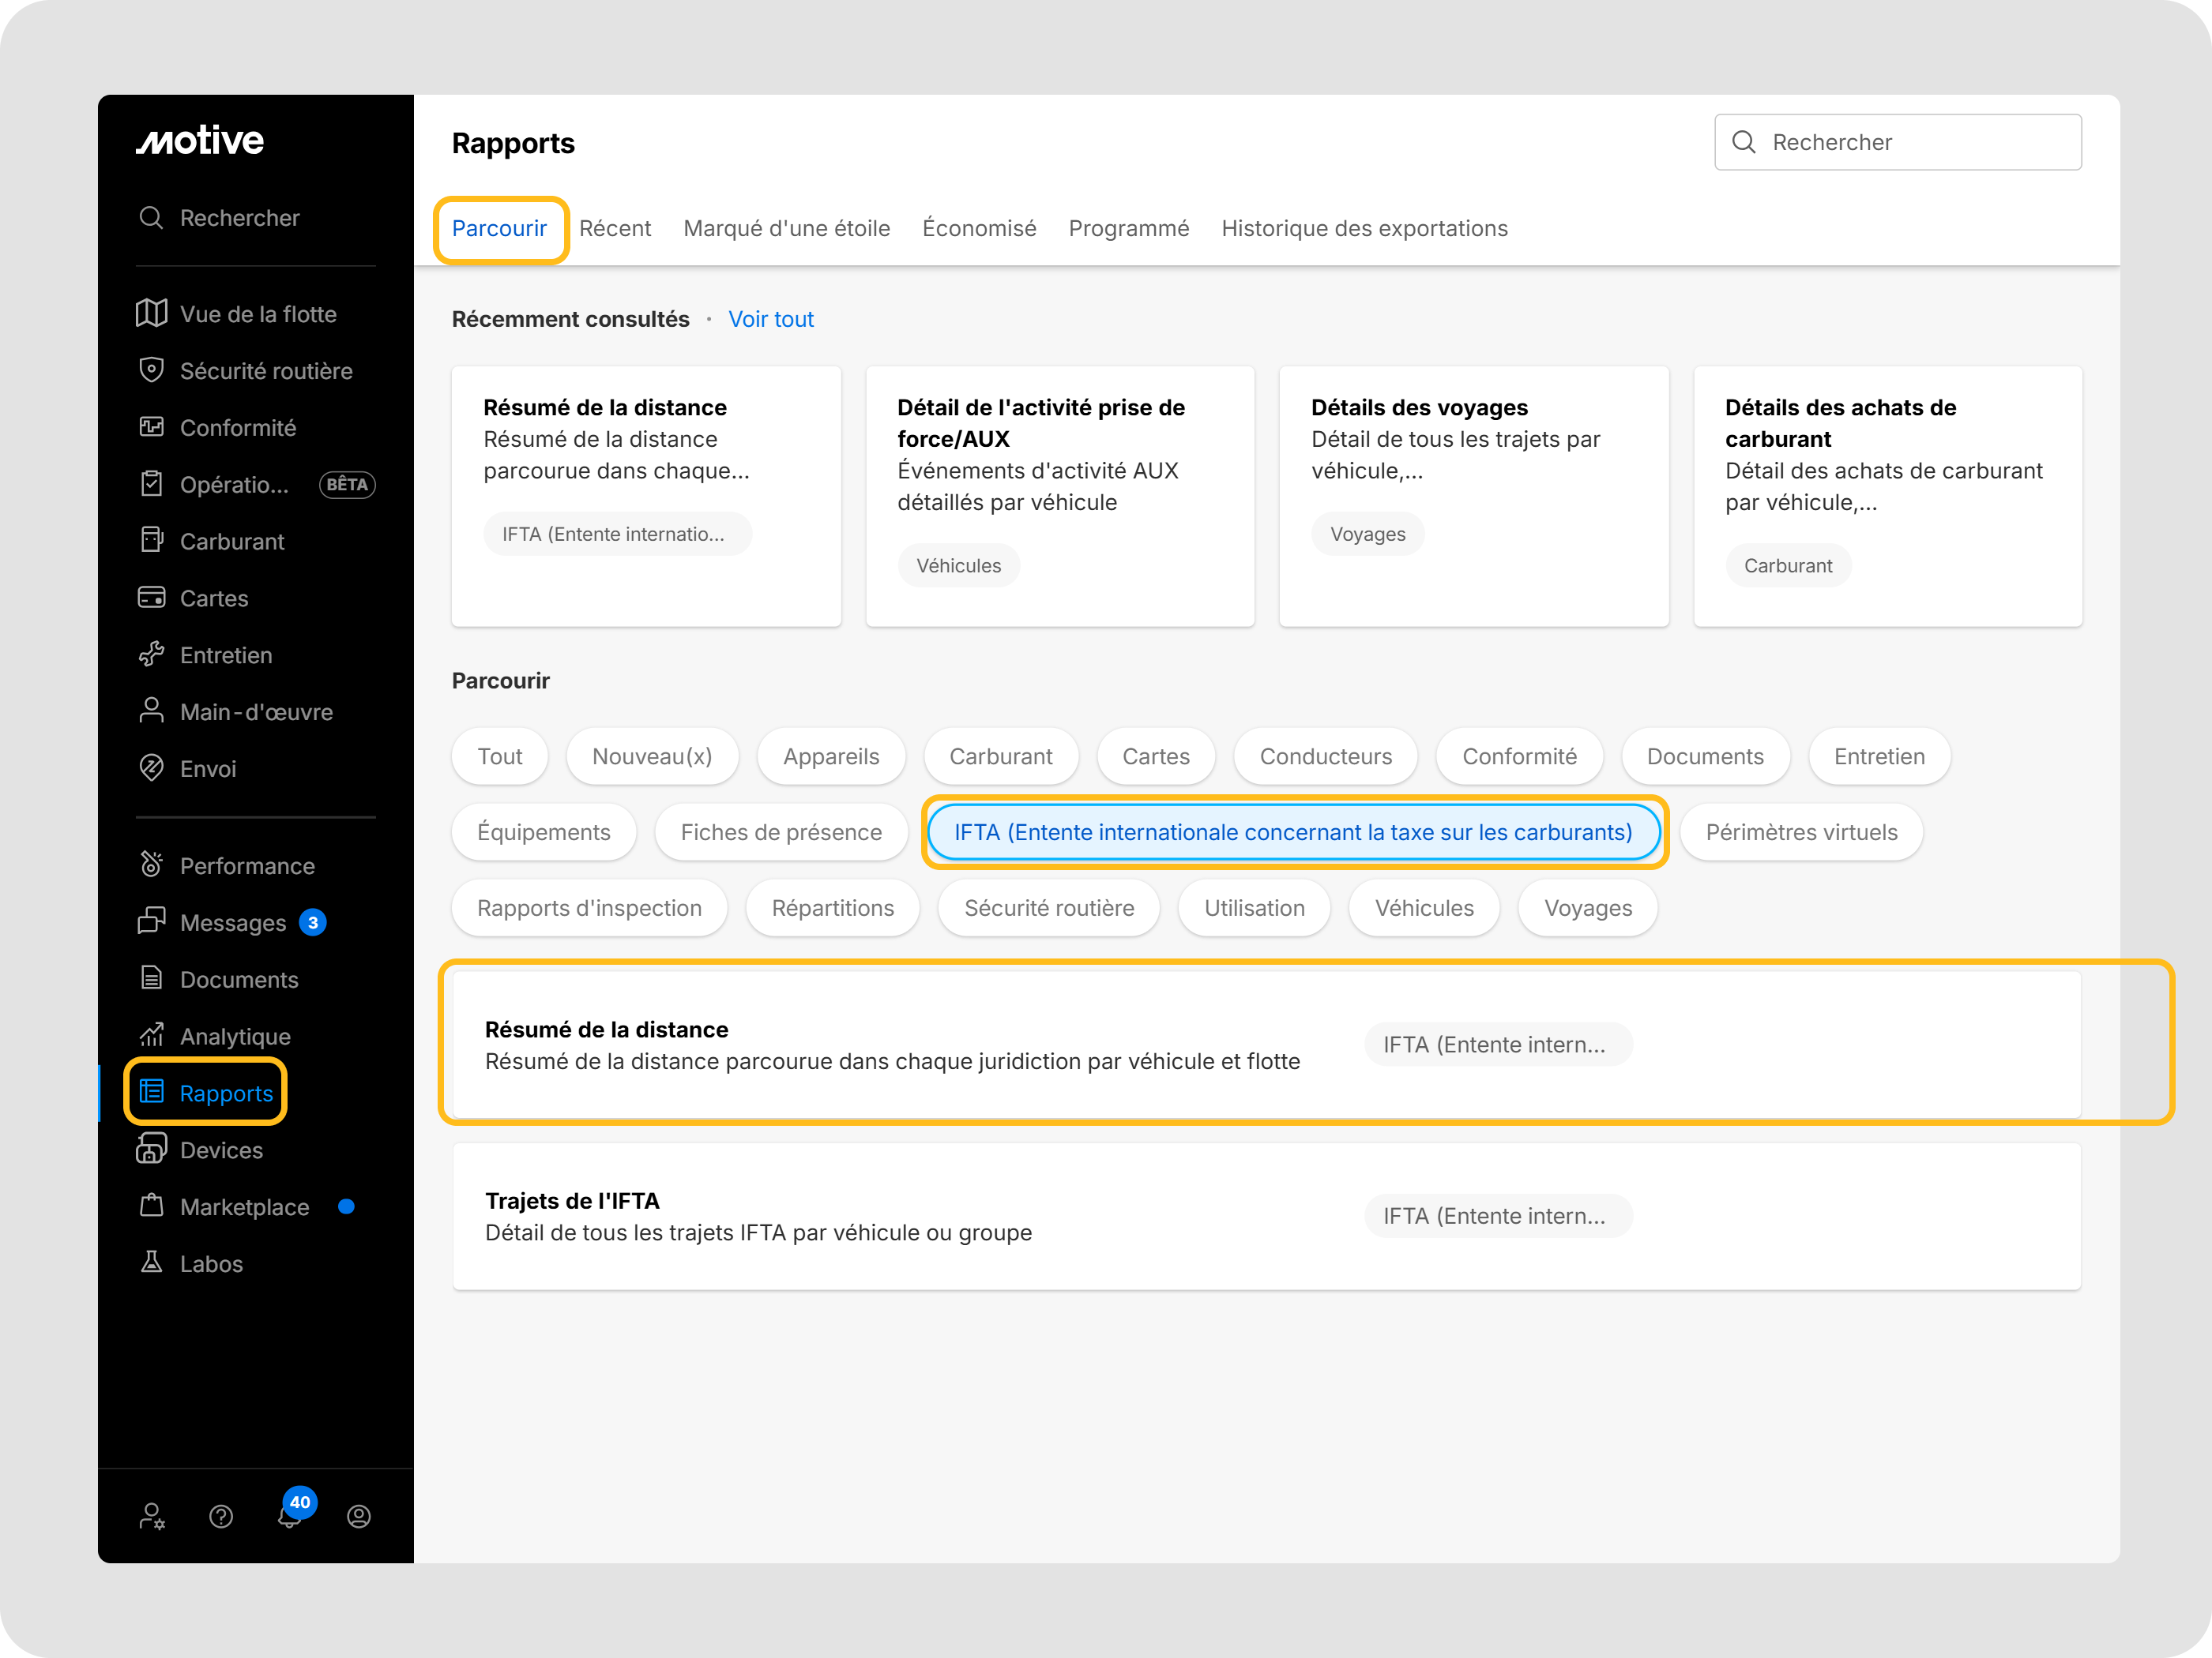This screenshot has height=1658, width=2212.
Task: Click the Documents page icon in sidebar
Action: click(151, 978)
